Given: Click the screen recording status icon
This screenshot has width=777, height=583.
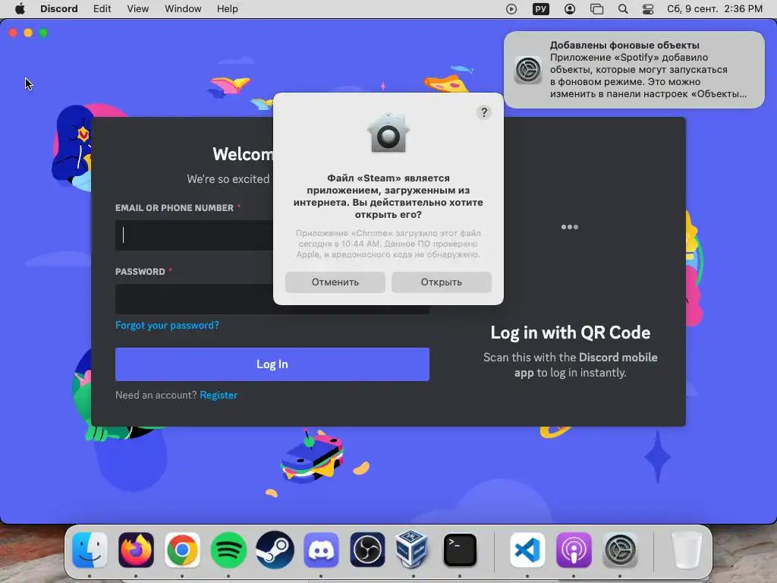Looking at the screenshot, I should pyautogui.click(x=511, y=9).
